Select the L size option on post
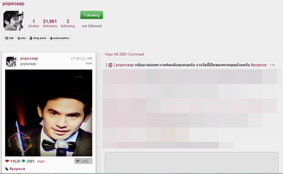This screenshot has height=174, width=283. pyautogui.click(x=82, y=59)
